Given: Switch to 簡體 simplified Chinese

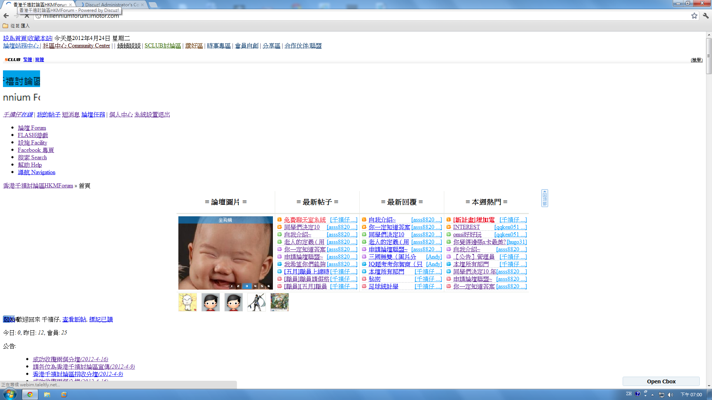Looking at the screenshot, I should point(39,60).
